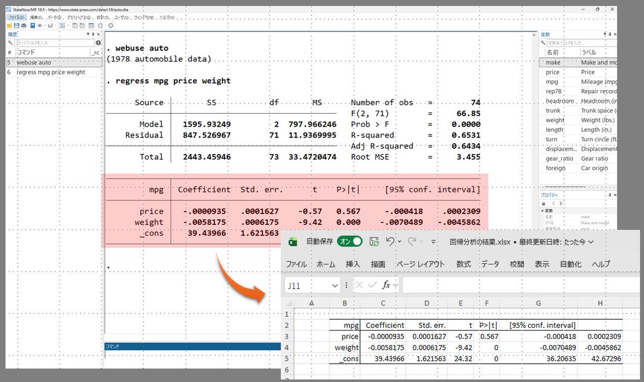Open Stata グラフィックス menu

[78, 18]
